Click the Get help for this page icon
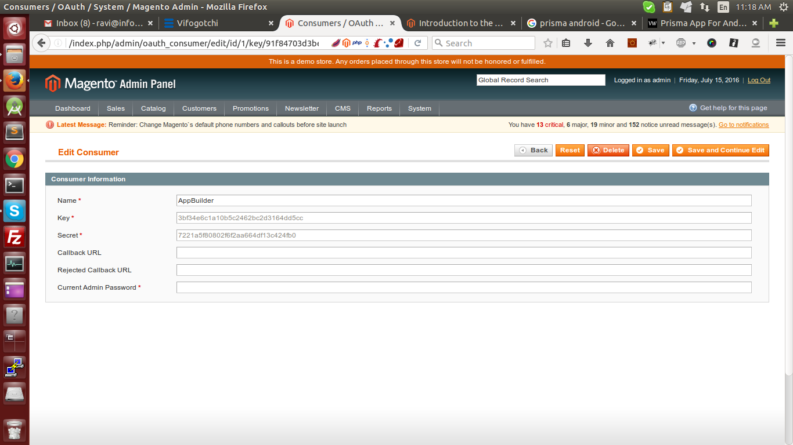793x445 pixels. click(x=693, y=108)
